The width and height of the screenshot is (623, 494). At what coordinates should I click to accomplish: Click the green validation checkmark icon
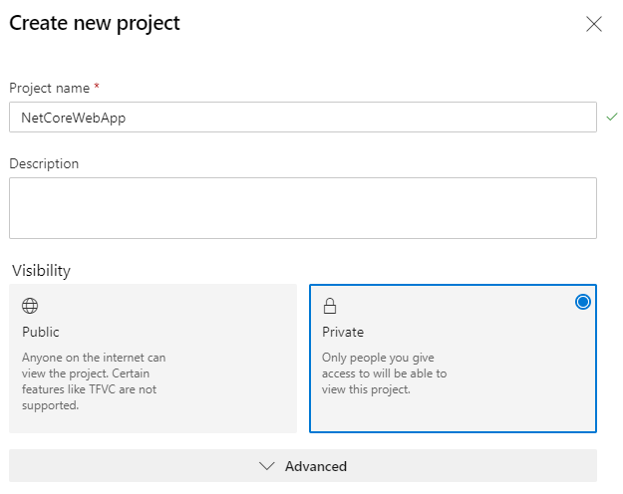(x=611, y=118)
